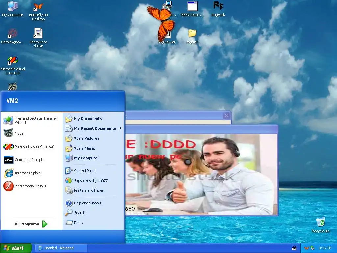The height and width of the screenshot is (253, 337).
Task: Click the Search magnifier icon
Action: click(69, 213)
